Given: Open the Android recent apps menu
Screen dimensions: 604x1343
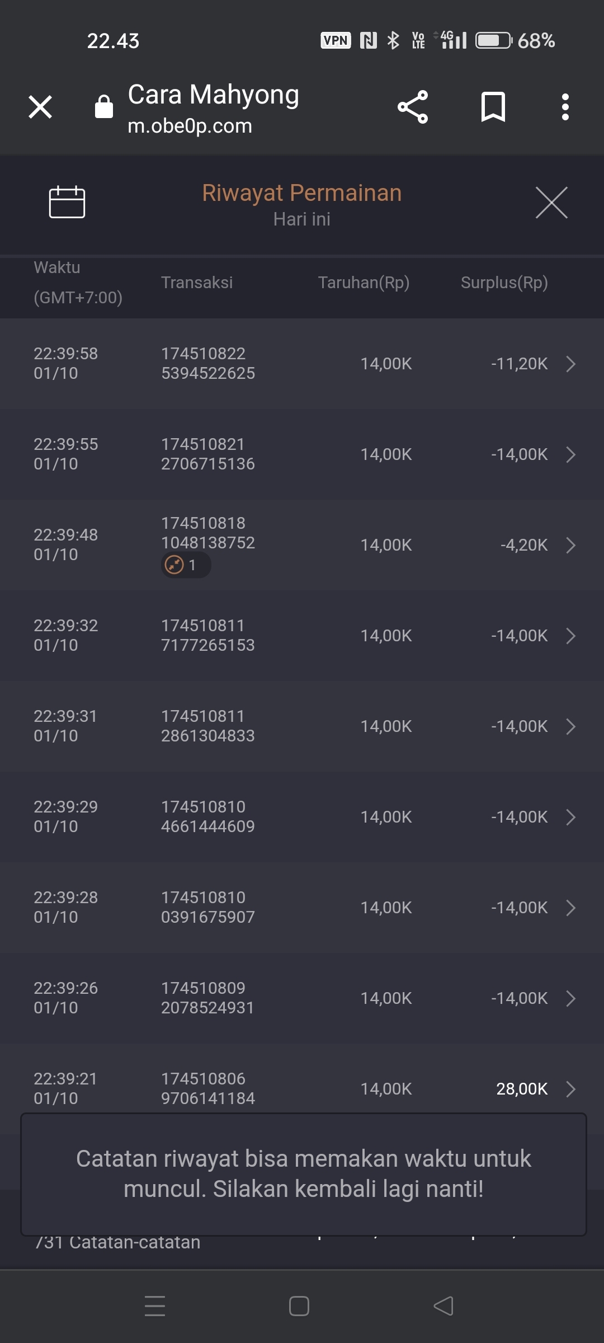Looking at the screenshot, I should point(155,1306).
